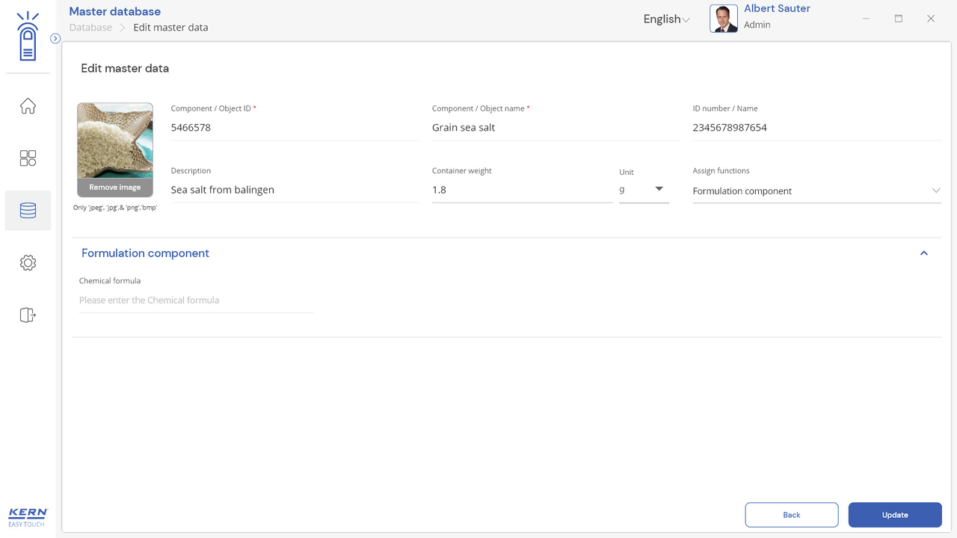
Task: Open the Unit dropdown showing g
Action: [644, 190]
